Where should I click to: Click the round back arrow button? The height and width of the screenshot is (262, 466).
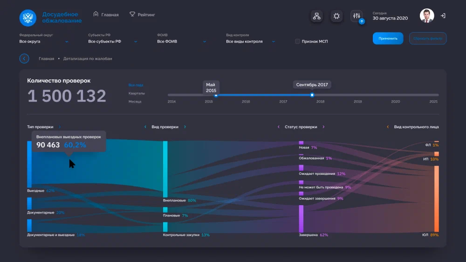point(24,59)
